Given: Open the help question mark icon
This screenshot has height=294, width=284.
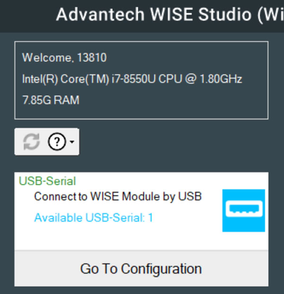Looking at the screenshot, I should [x=57, y=142].
